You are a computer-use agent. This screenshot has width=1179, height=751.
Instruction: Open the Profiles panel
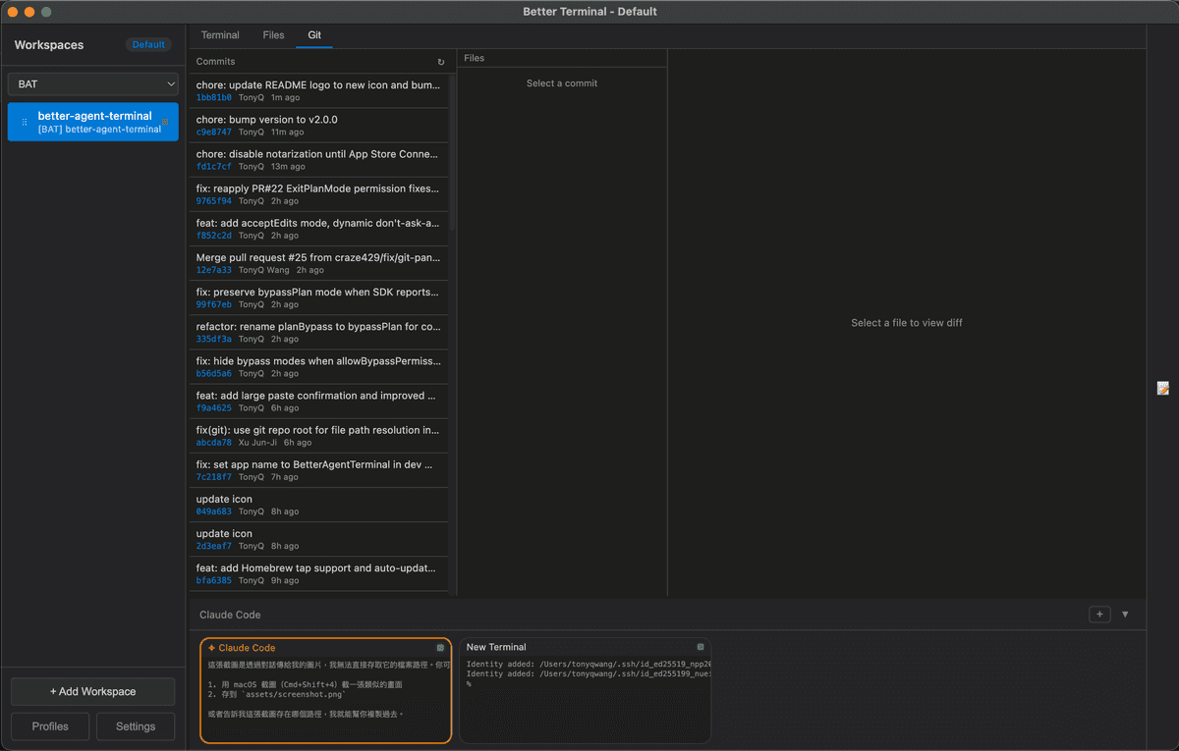pyautogui.click(x=49, y=726)
